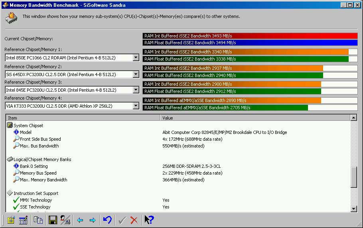This screenshot has width=363, height=228.
Task: Open Reference Chipset/Memory 2 dropdown arrow
Action: click(x=136, y=74)
